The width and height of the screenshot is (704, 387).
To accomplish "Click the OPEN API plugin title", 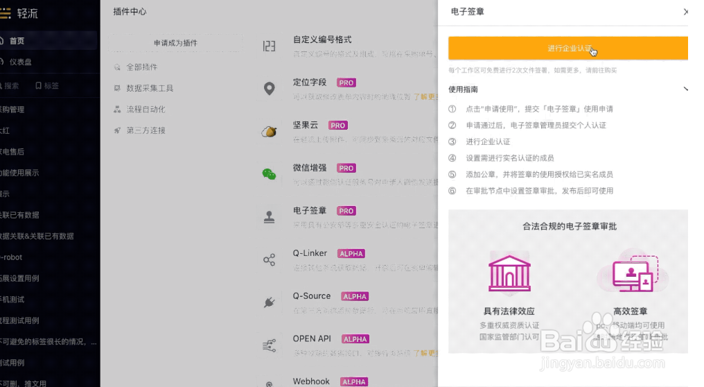I will pyautogui.click(x=312, y=338).
